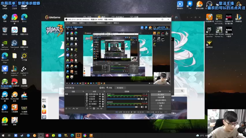
Task: Toggle lock on 本局菜单 source
Action: [x=103, y=99]
